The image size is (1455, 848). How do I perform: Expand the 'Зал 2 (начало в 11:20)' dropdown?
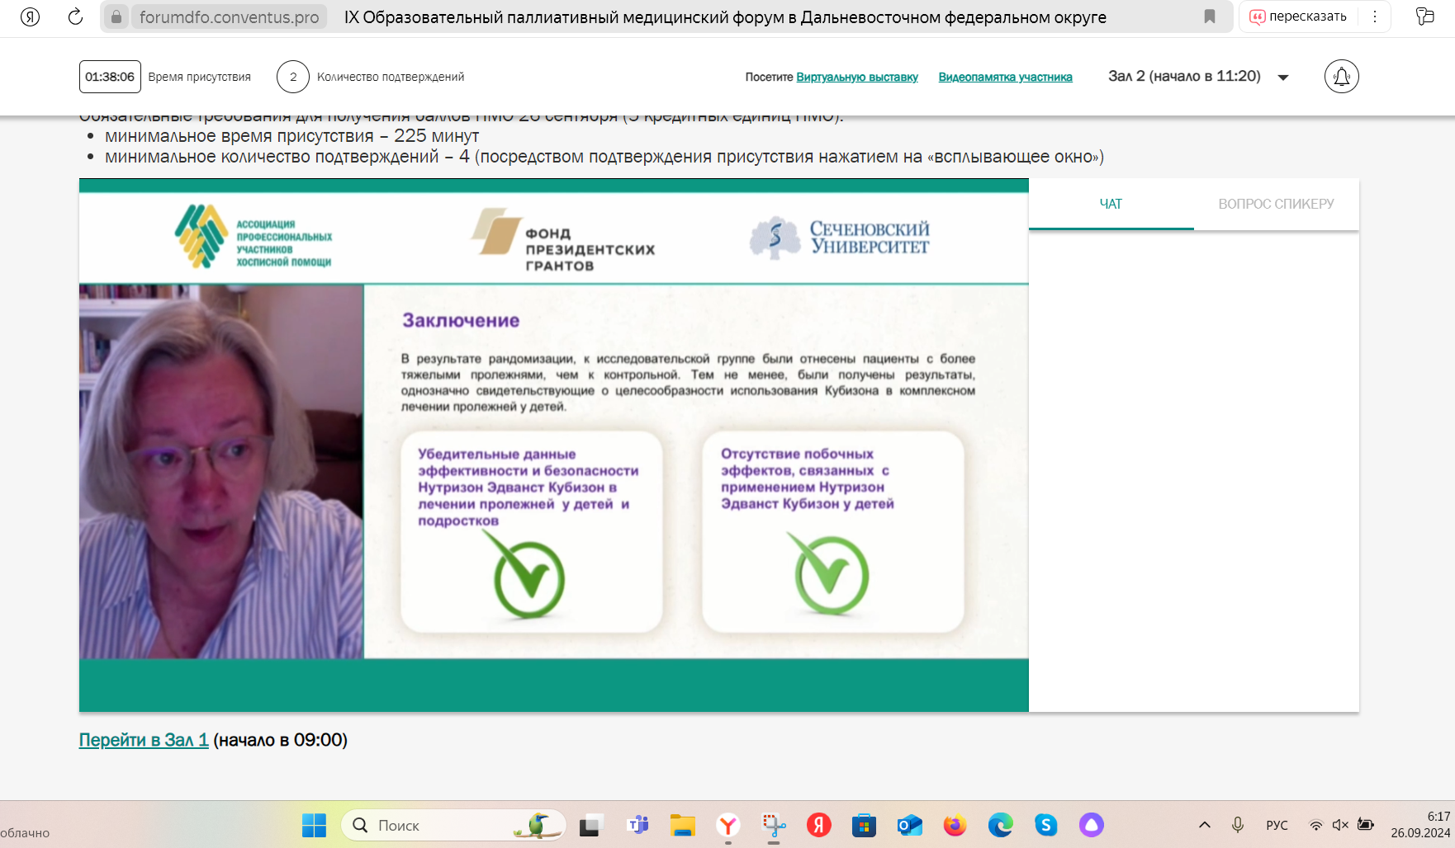pos(1199,77)
